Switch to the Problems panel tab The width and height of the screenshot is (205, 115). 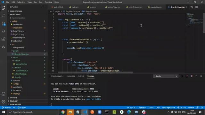click(x=70, y=76)
